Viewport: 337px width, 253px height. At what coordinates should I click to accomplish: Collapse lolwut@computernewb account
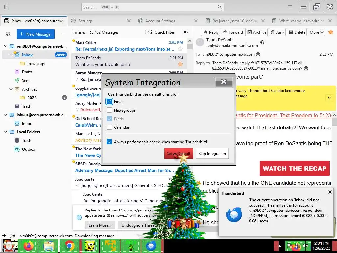point(6,115)
